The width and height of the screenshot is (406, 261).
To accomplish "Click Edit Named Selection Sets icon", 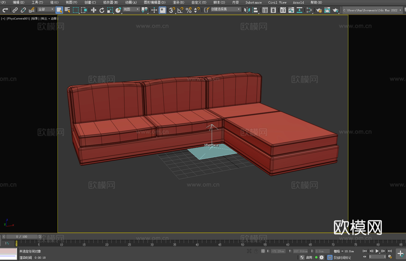I will (x=207, y=10).
